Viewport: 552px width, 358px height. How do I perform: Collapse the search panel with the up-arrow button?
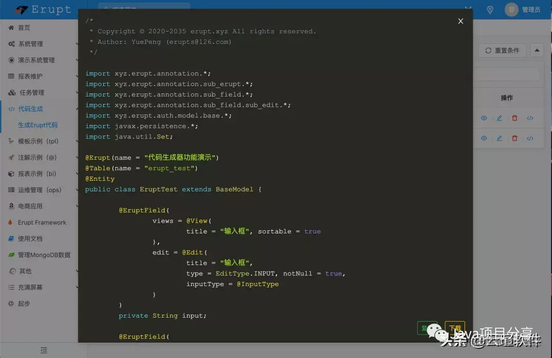point(537,50)
